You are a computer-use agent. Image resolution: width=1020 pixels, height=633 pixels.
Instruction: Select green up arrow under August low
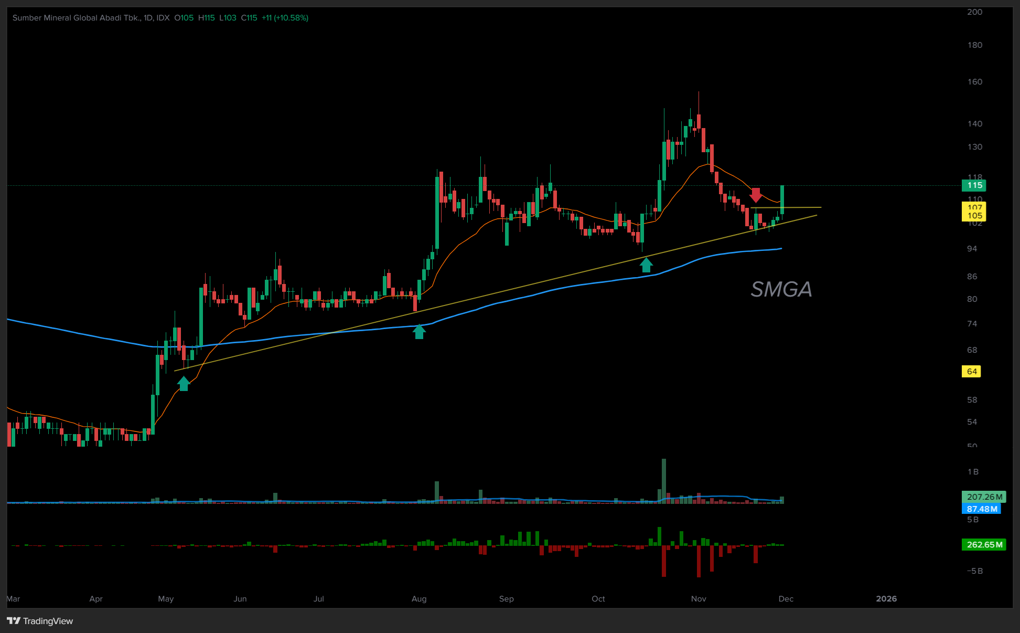(x=419, y=332)
